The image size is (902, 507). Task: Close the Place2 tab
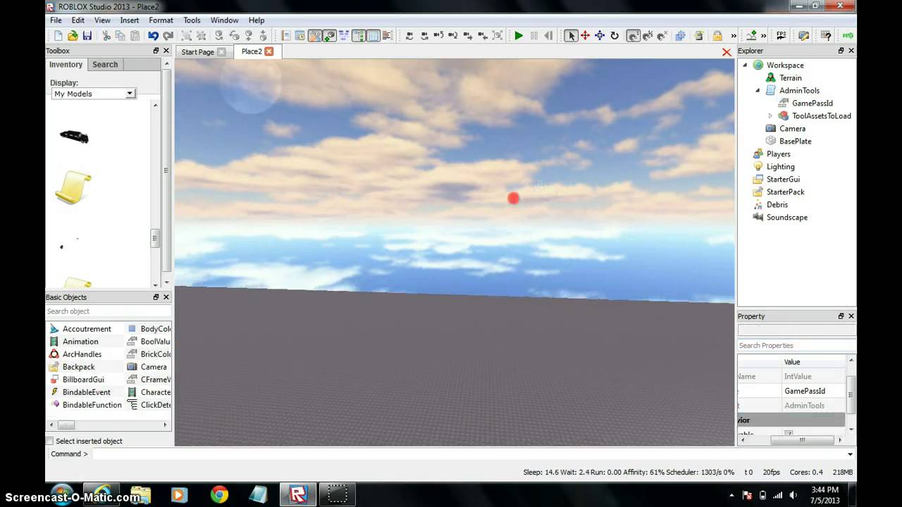[268, 51]
